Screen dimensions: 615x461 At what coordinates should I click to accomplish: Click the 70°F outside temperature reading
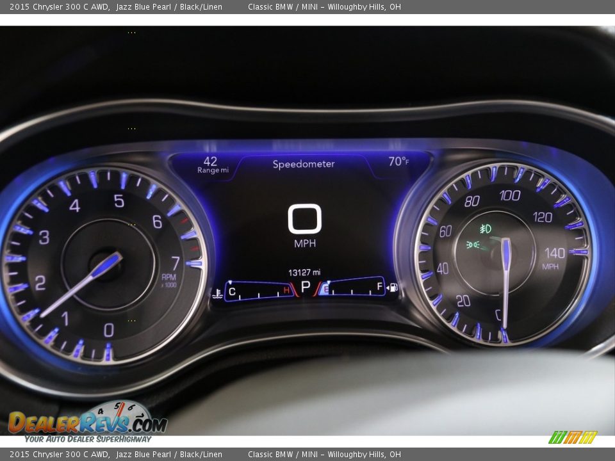[x=398, y=161]
